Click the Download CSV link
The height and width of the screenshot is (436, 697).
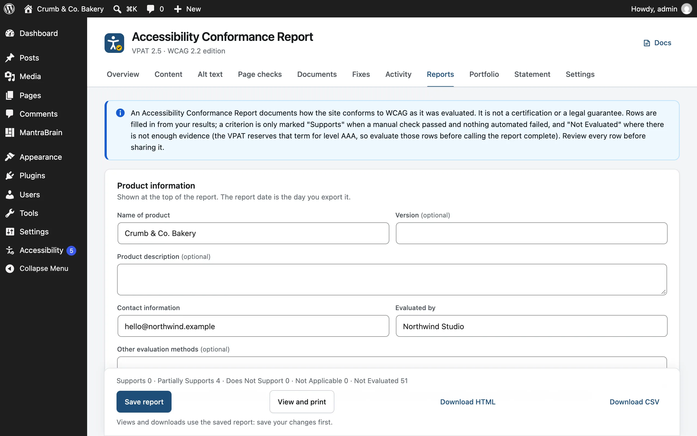[x=634, y=402]
